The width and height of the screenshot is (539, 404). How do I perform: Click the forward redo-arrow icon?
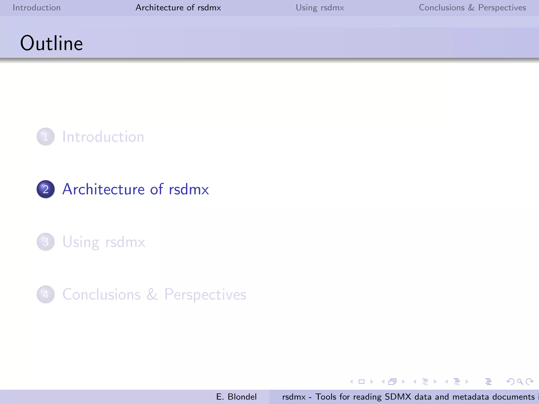530,382
